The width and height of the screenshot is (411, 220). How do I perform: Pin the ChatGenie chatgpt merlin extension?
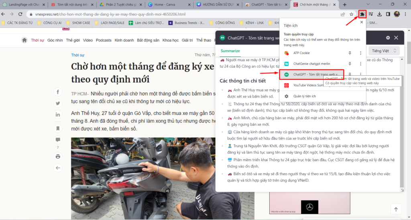coord(350,64)
